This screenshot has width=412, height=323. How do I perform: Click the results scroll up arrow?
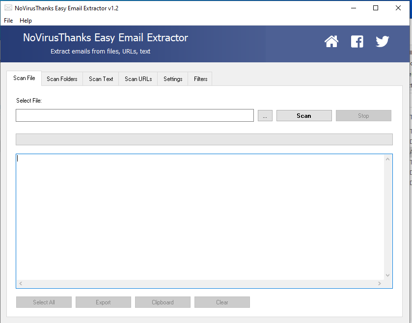387,159
